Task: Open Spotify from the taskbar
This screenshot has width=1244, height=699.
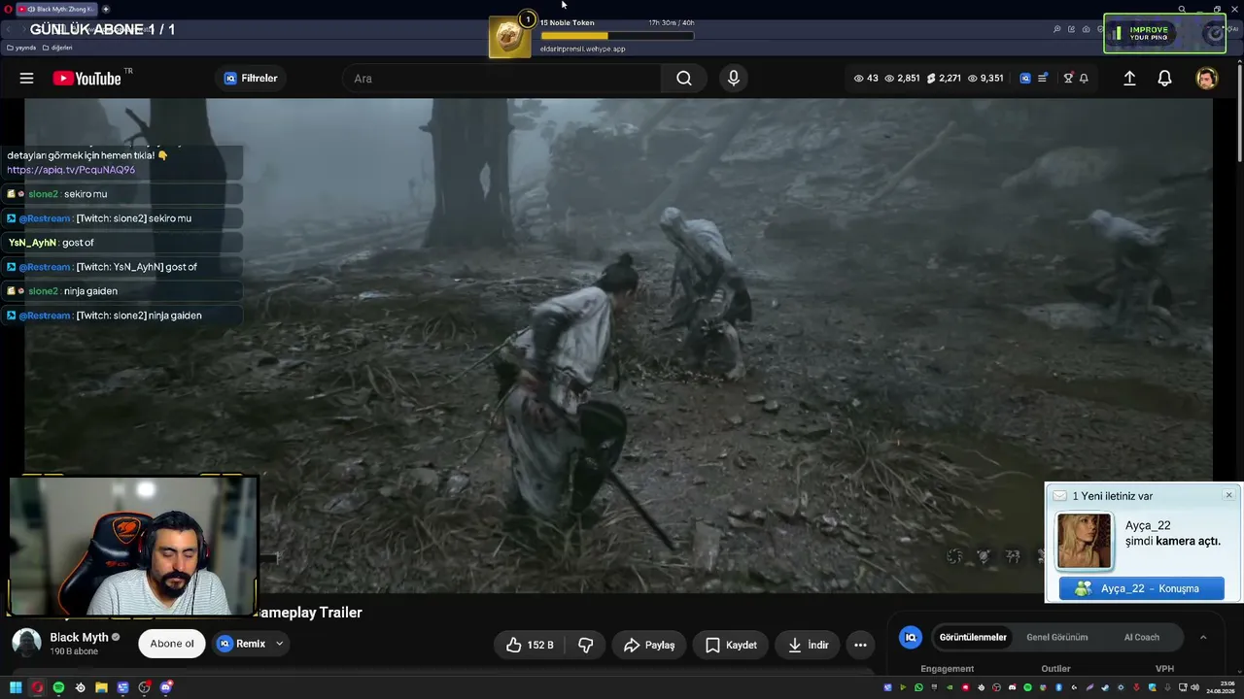Action: 58,687
